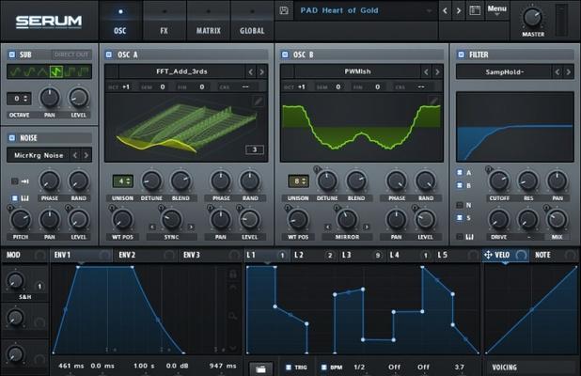Image resolution: width=581 pixels, height=376 pixels.
Task: Toggle noise keytrack checkbox
Action: pyautogui.click(x=15, y=198)
